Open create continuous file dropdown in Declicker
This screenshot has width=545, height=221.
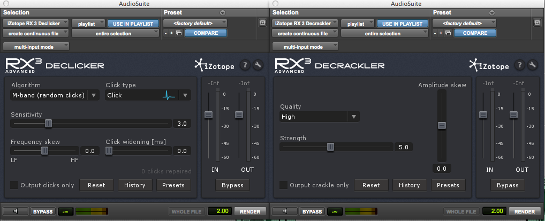36,34
